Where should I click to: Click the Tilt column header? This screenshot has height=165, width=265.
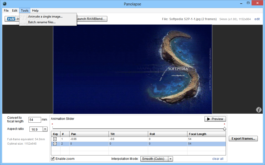pos(128,134)
